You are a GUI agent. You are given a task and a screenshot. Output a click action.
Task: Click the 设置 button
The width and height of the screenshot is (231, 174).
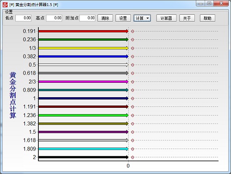pos(123,18)
